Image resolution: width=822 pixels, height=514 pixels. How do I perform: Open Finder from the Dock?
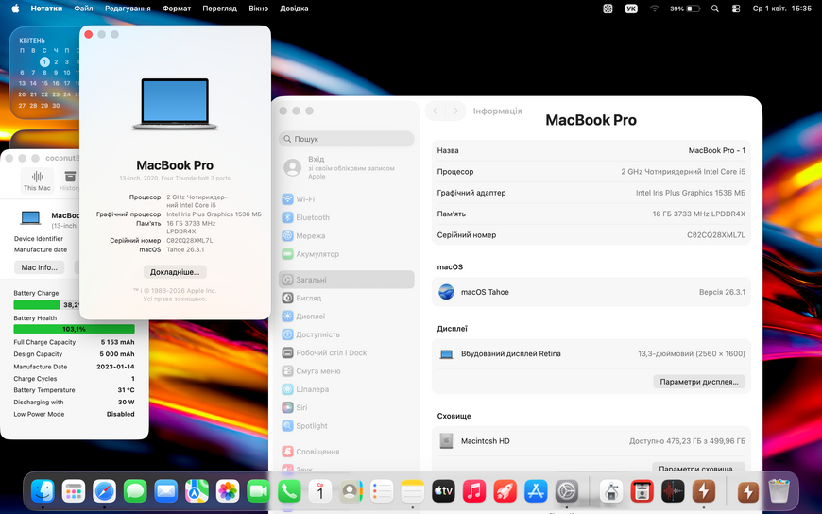43,491
